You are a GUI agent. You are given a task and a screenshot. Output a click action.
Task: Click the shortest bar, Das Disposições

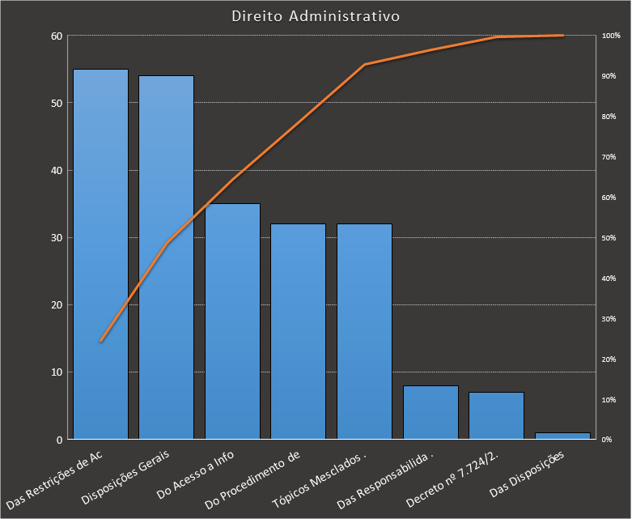point(562,436)
